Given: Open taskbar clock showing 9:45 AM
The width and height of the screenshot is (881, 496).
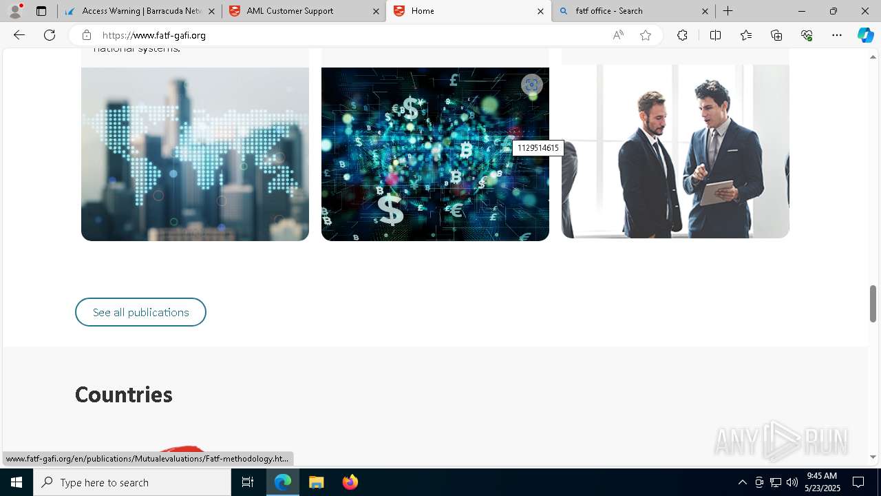Looking at the screenshot, I should [822, 482].
